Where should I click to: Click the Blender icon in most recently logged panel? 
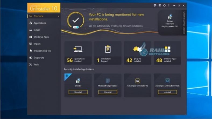(x=170, y=17)
